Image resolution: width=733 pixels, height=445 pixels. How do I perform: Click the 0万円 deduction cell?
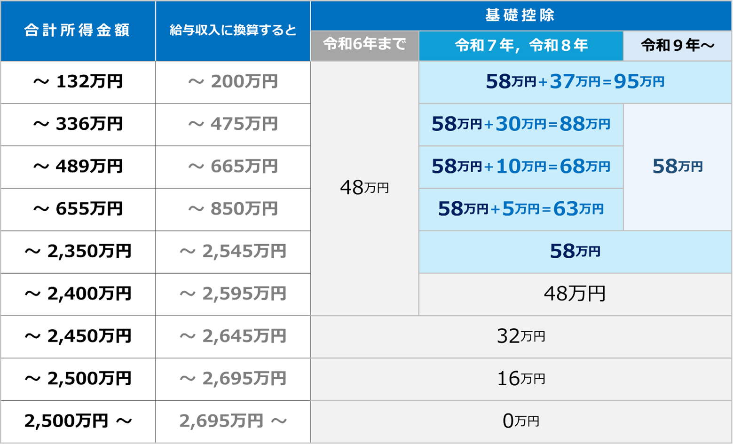(x=521, y=421)
